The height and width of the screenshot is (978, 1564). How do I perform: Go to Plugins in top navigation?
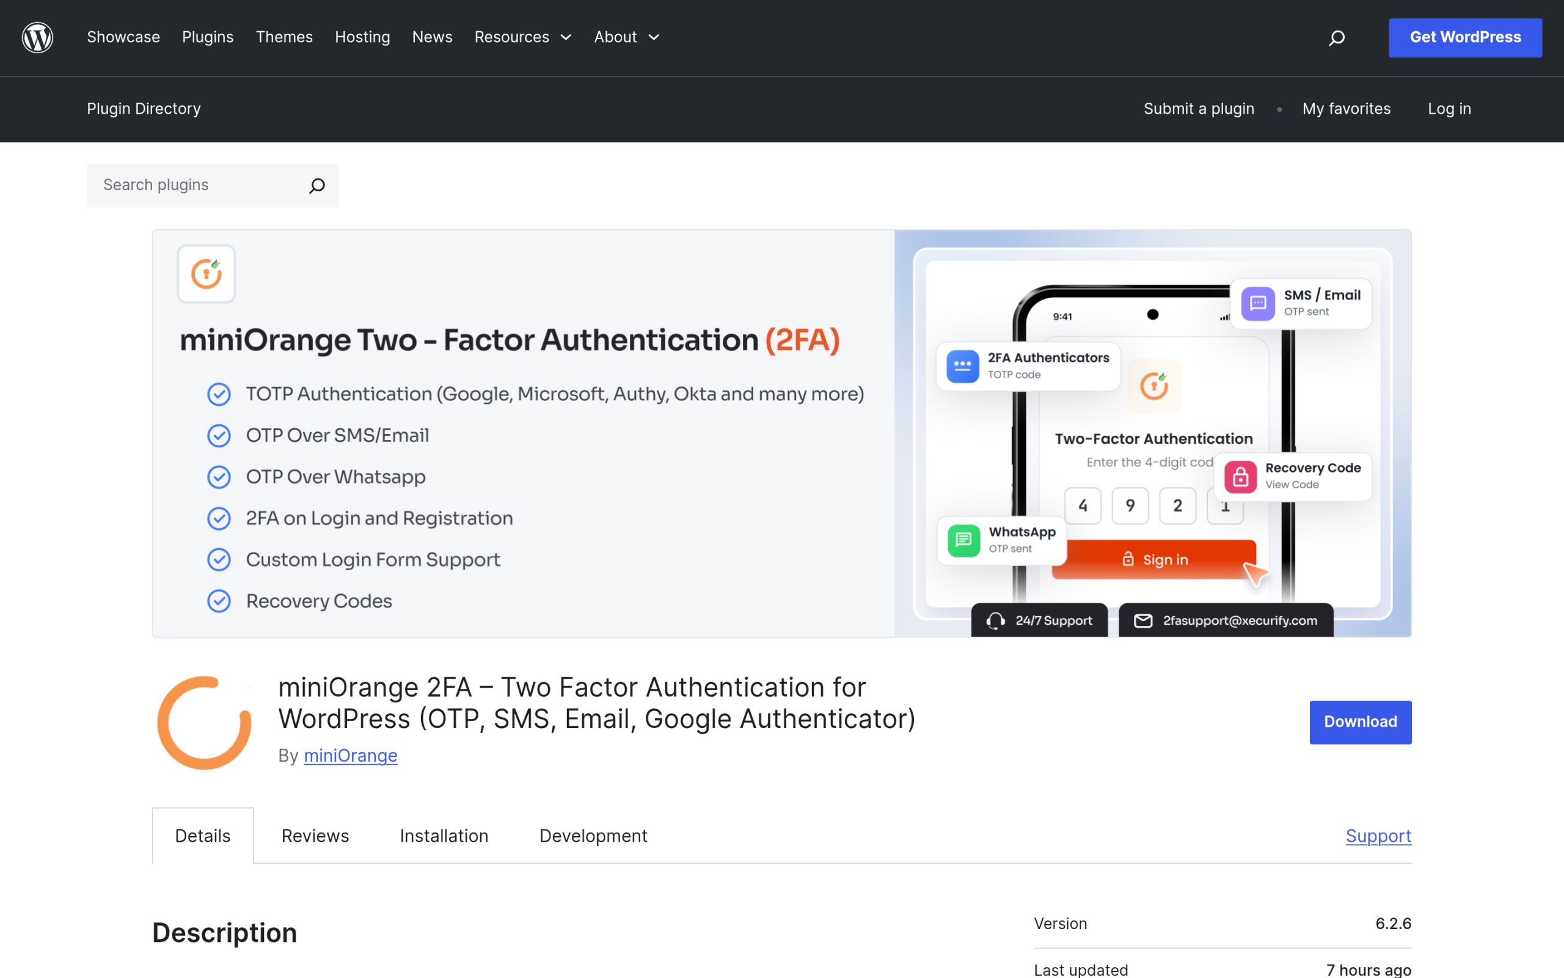click(x=208, y=37)
